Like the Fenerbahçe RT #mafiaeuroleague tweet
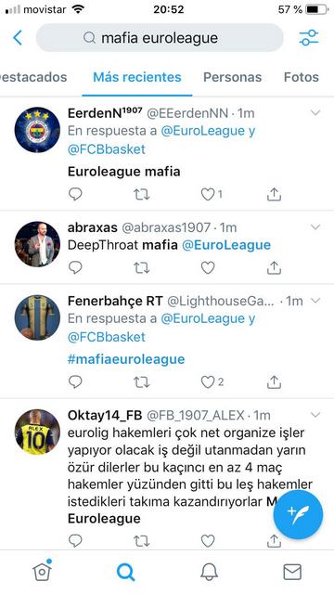334x594 pixels. pos(208,382)
